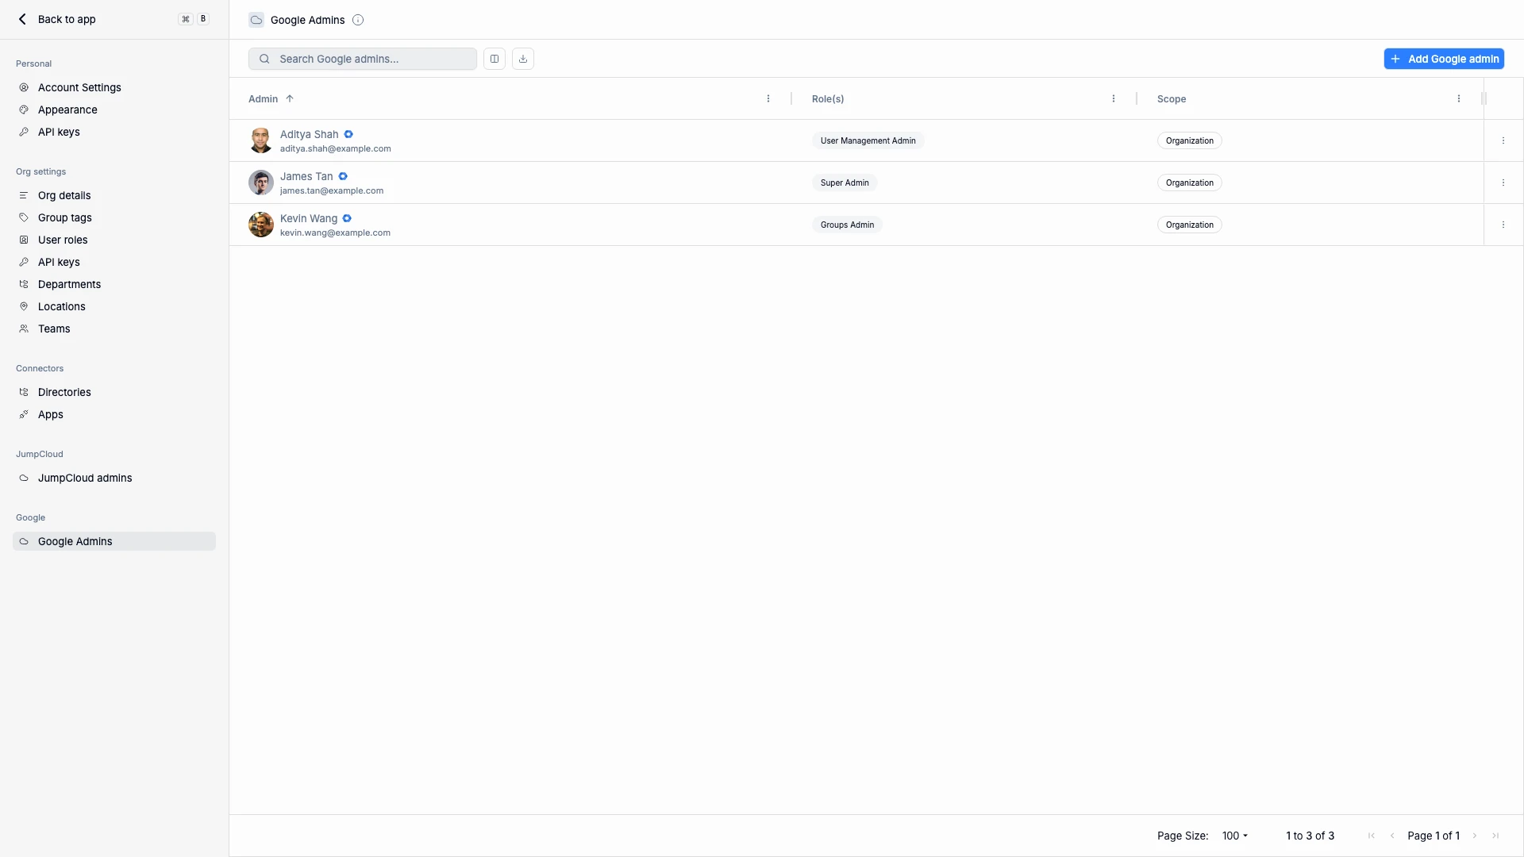Open the column visibility settings icon
The image size is (1524, 857).
click(494, 58)
